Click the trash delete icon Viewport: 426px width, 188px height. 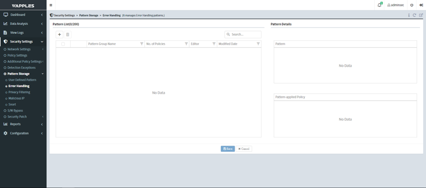click(x=68, y=34)
